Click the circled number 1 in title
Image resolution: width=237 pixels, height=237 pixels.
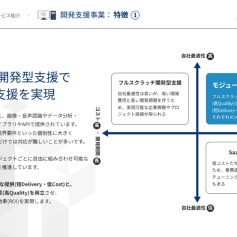click(135, 15)
